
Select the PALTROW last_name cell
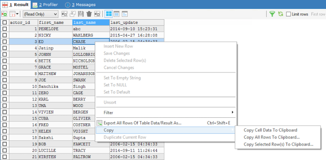coord(91,157)
